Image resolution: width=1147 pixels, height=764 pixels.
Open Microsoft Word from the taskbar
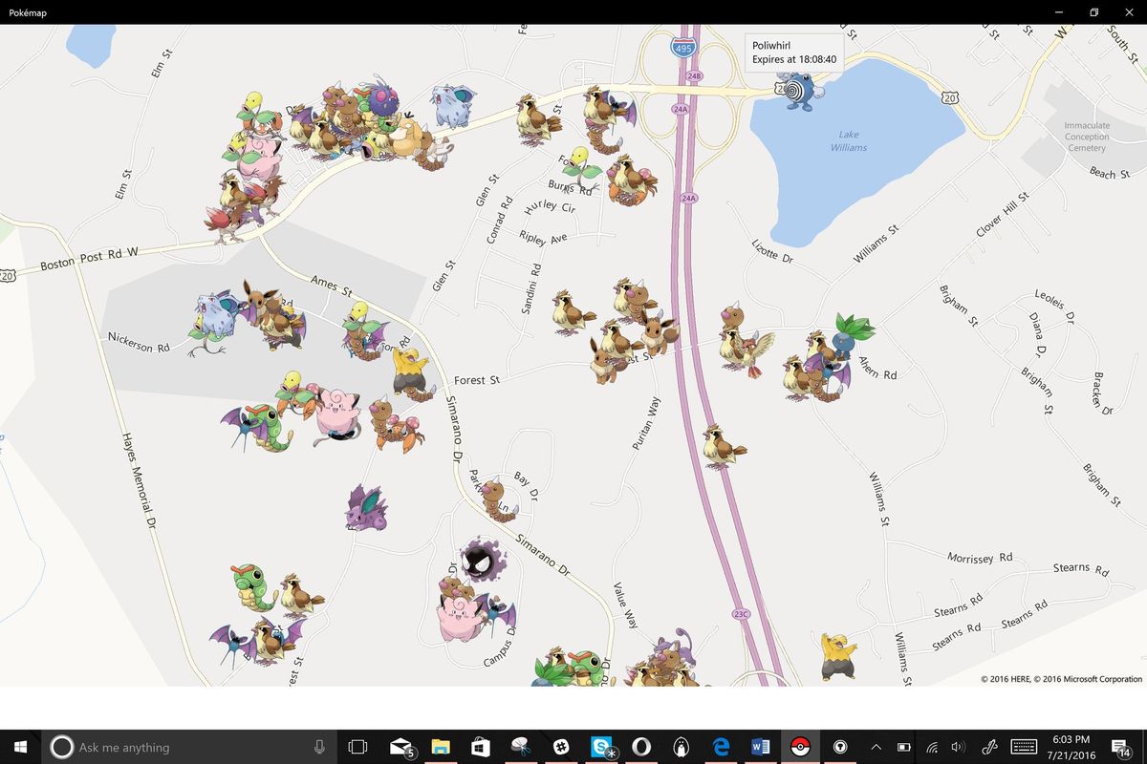point(760,747)
